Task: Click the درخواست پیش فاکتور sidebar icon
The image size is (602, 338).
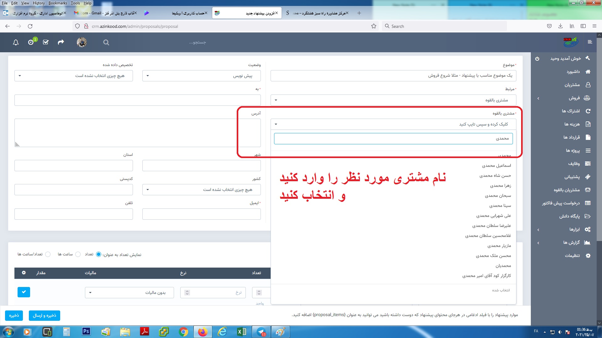Action: tap(588, 203)
